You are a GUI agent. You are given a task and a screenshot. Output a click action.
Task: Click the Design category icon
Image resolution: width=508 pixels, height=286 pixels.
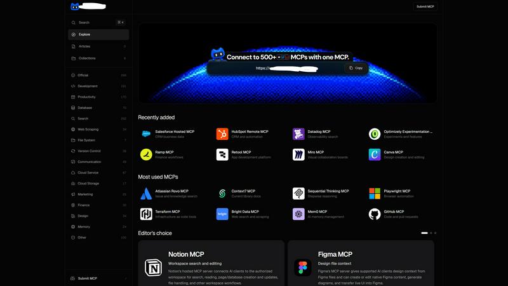pos(73,216)
